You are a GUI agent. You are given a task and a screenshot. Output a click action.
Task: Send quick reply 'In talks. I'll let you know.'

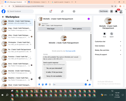coord(54,72)
